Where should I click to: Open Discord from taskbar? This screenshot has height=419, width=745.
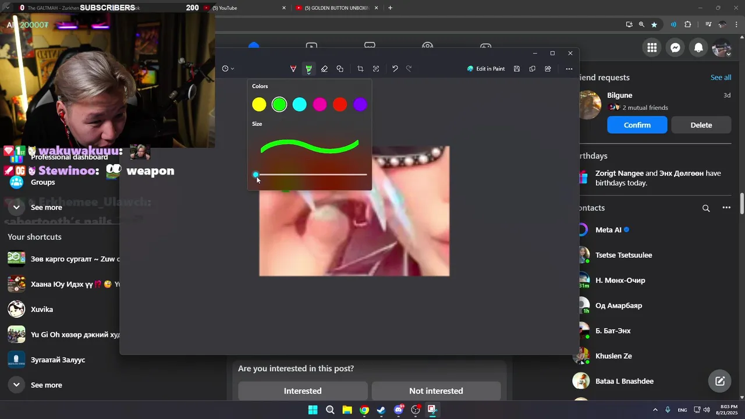click(x=399, y=410)
